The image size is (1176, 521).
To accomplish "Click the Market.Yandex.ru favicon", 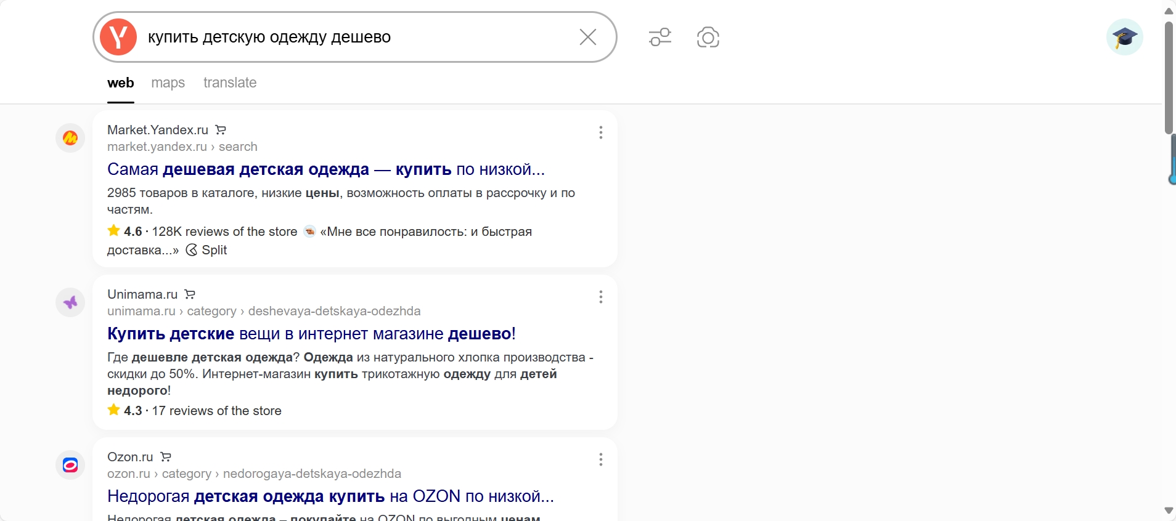I will point(70,138).
